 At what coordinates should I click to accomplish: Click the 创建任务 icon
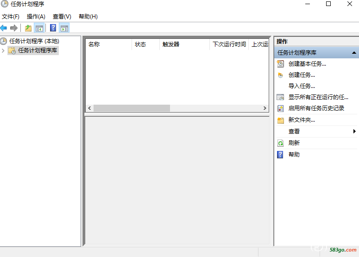pyautogui.click(x=280, y=75)
